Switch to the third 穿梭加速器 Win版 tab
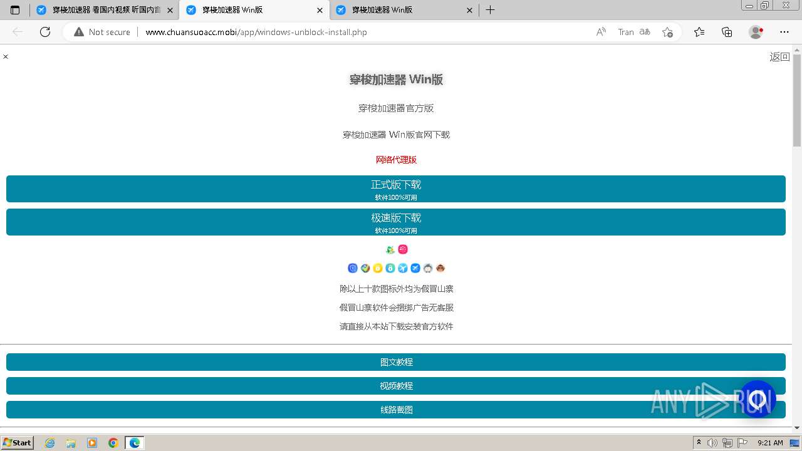Image resolution: width=802 pixels, height=451 pixels. 405,10
